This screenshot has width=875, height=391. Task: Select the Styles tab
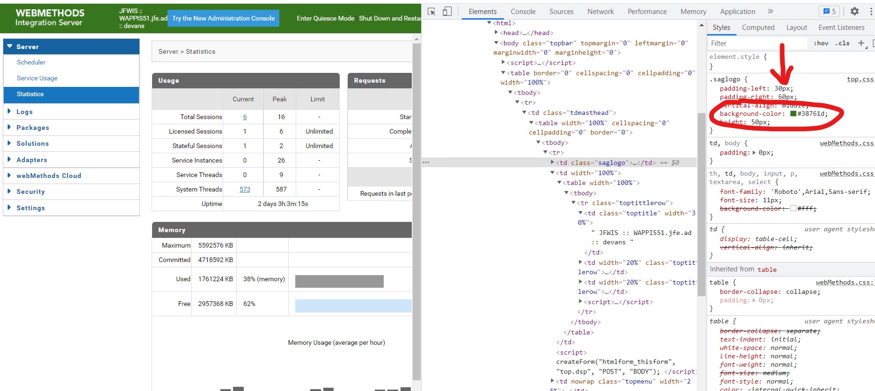(721, 28)
